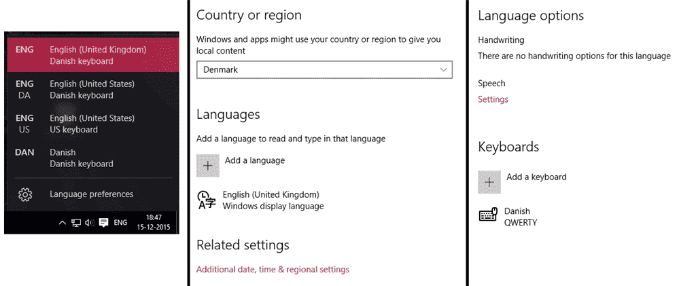Click the dropdown arrow in the Denmark field
696x286 pixels.
[x=443, y=69]
